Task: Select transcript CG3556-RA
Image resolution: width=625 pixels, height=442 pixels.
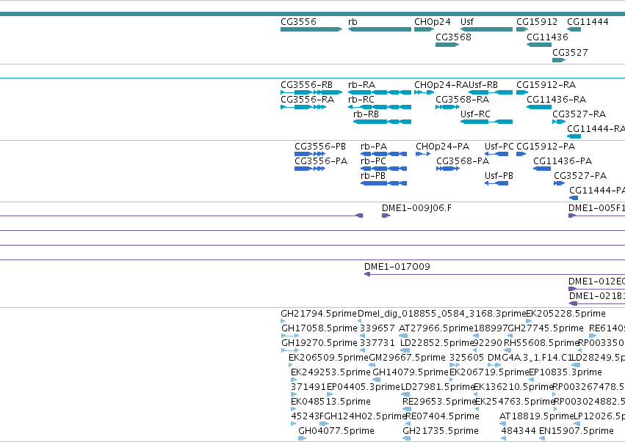Action: (x=303, y=107)
